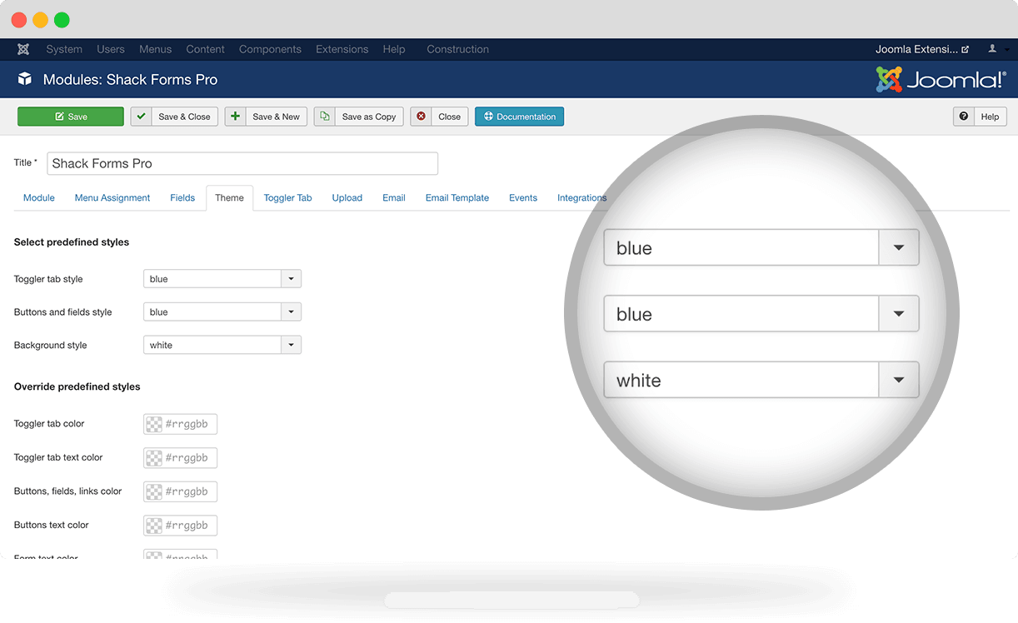Save the module with the green Save button

tap(71, 117)
